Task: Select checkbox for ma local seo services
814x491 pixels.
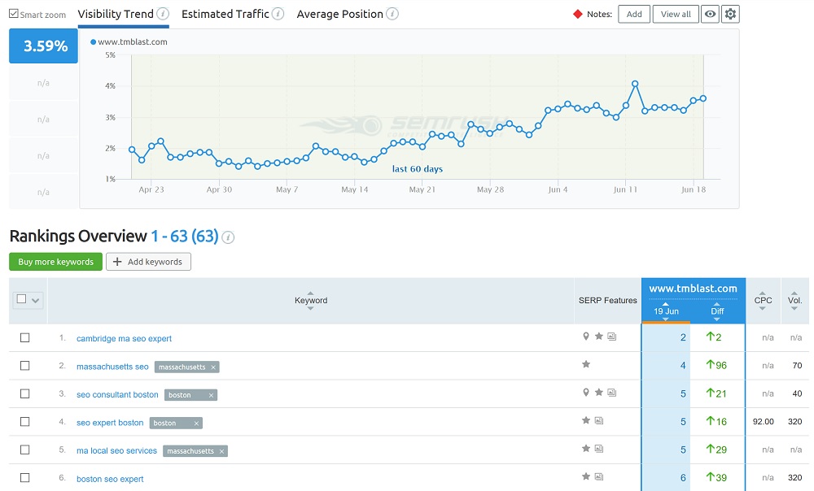Action: [24, 450]
